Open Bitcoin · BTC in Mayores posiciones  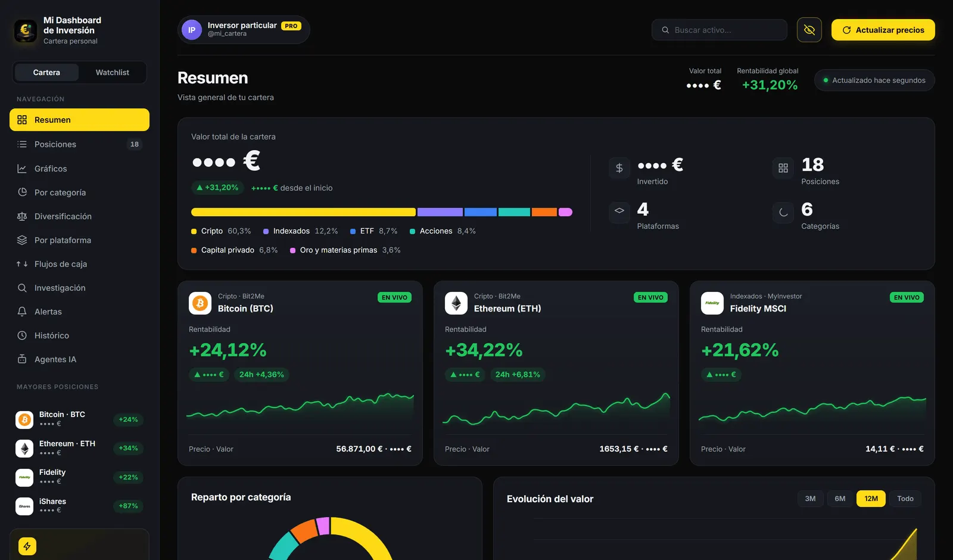[x=79, y=419]
